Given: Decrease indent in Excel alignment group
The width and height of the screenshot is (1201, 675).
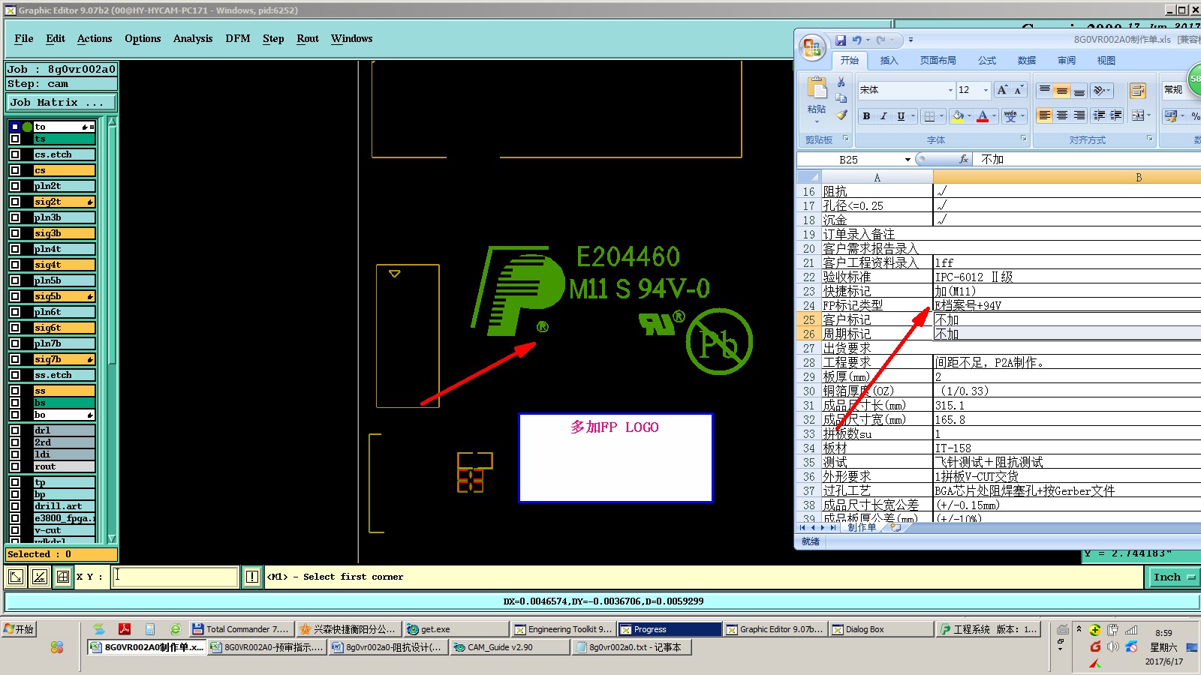Looking at the screenshot, I should click(x=1099, y=115).
